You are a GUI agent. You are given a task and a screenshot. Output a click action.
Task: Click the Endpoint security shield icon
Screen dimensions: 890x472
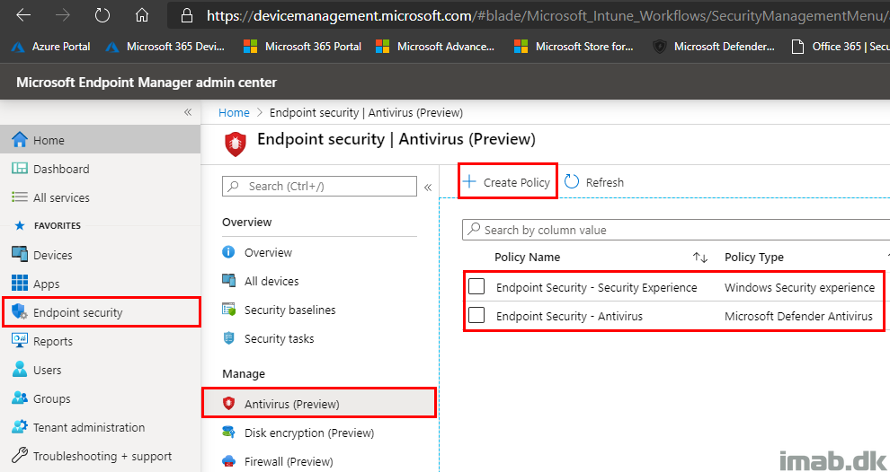[x=20, y=311]
